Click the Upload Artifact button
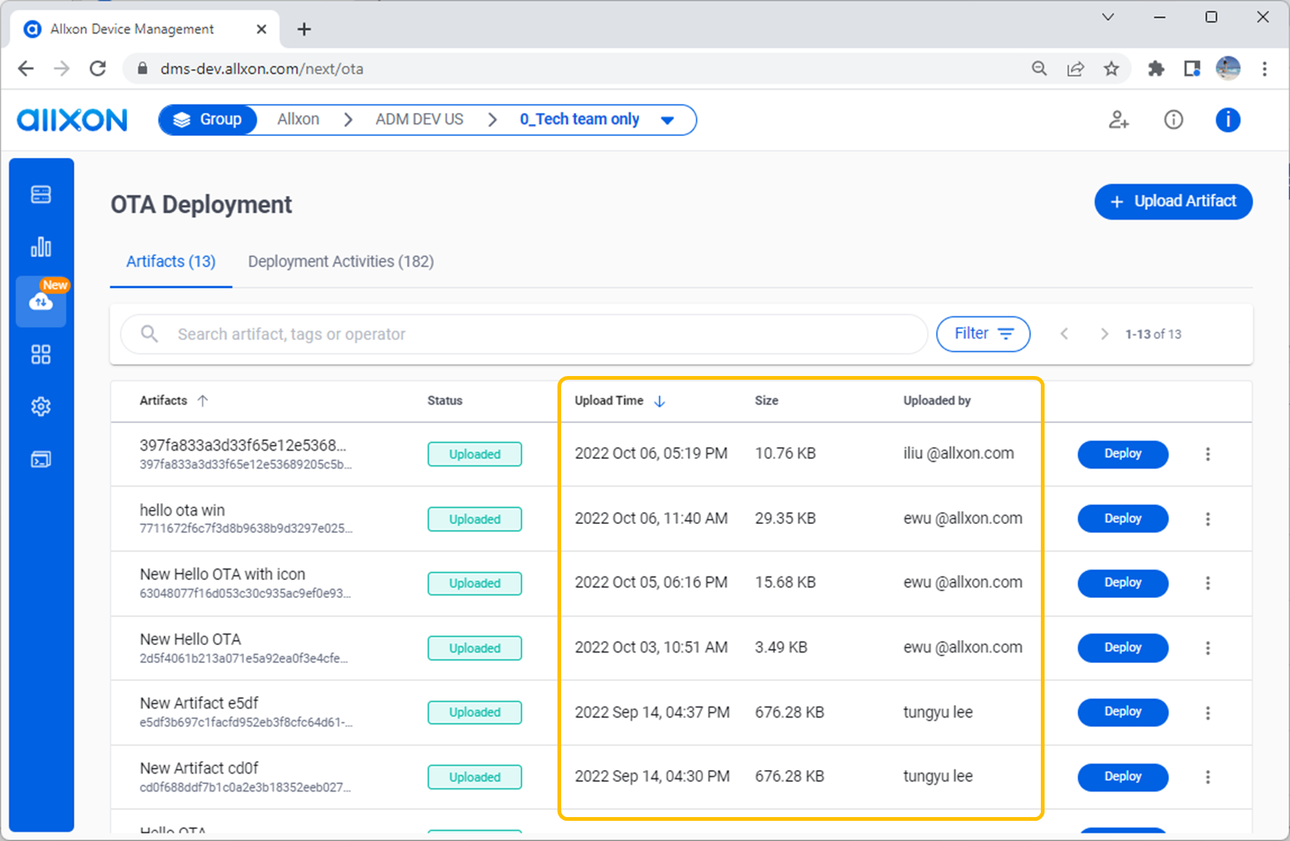This screenshot has width=1290, height=841. (1173, 201)
